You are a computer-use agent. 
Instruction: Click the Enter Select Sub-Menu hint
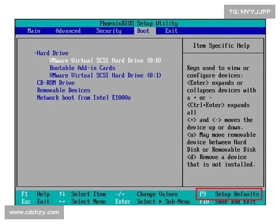coord(153,202)
